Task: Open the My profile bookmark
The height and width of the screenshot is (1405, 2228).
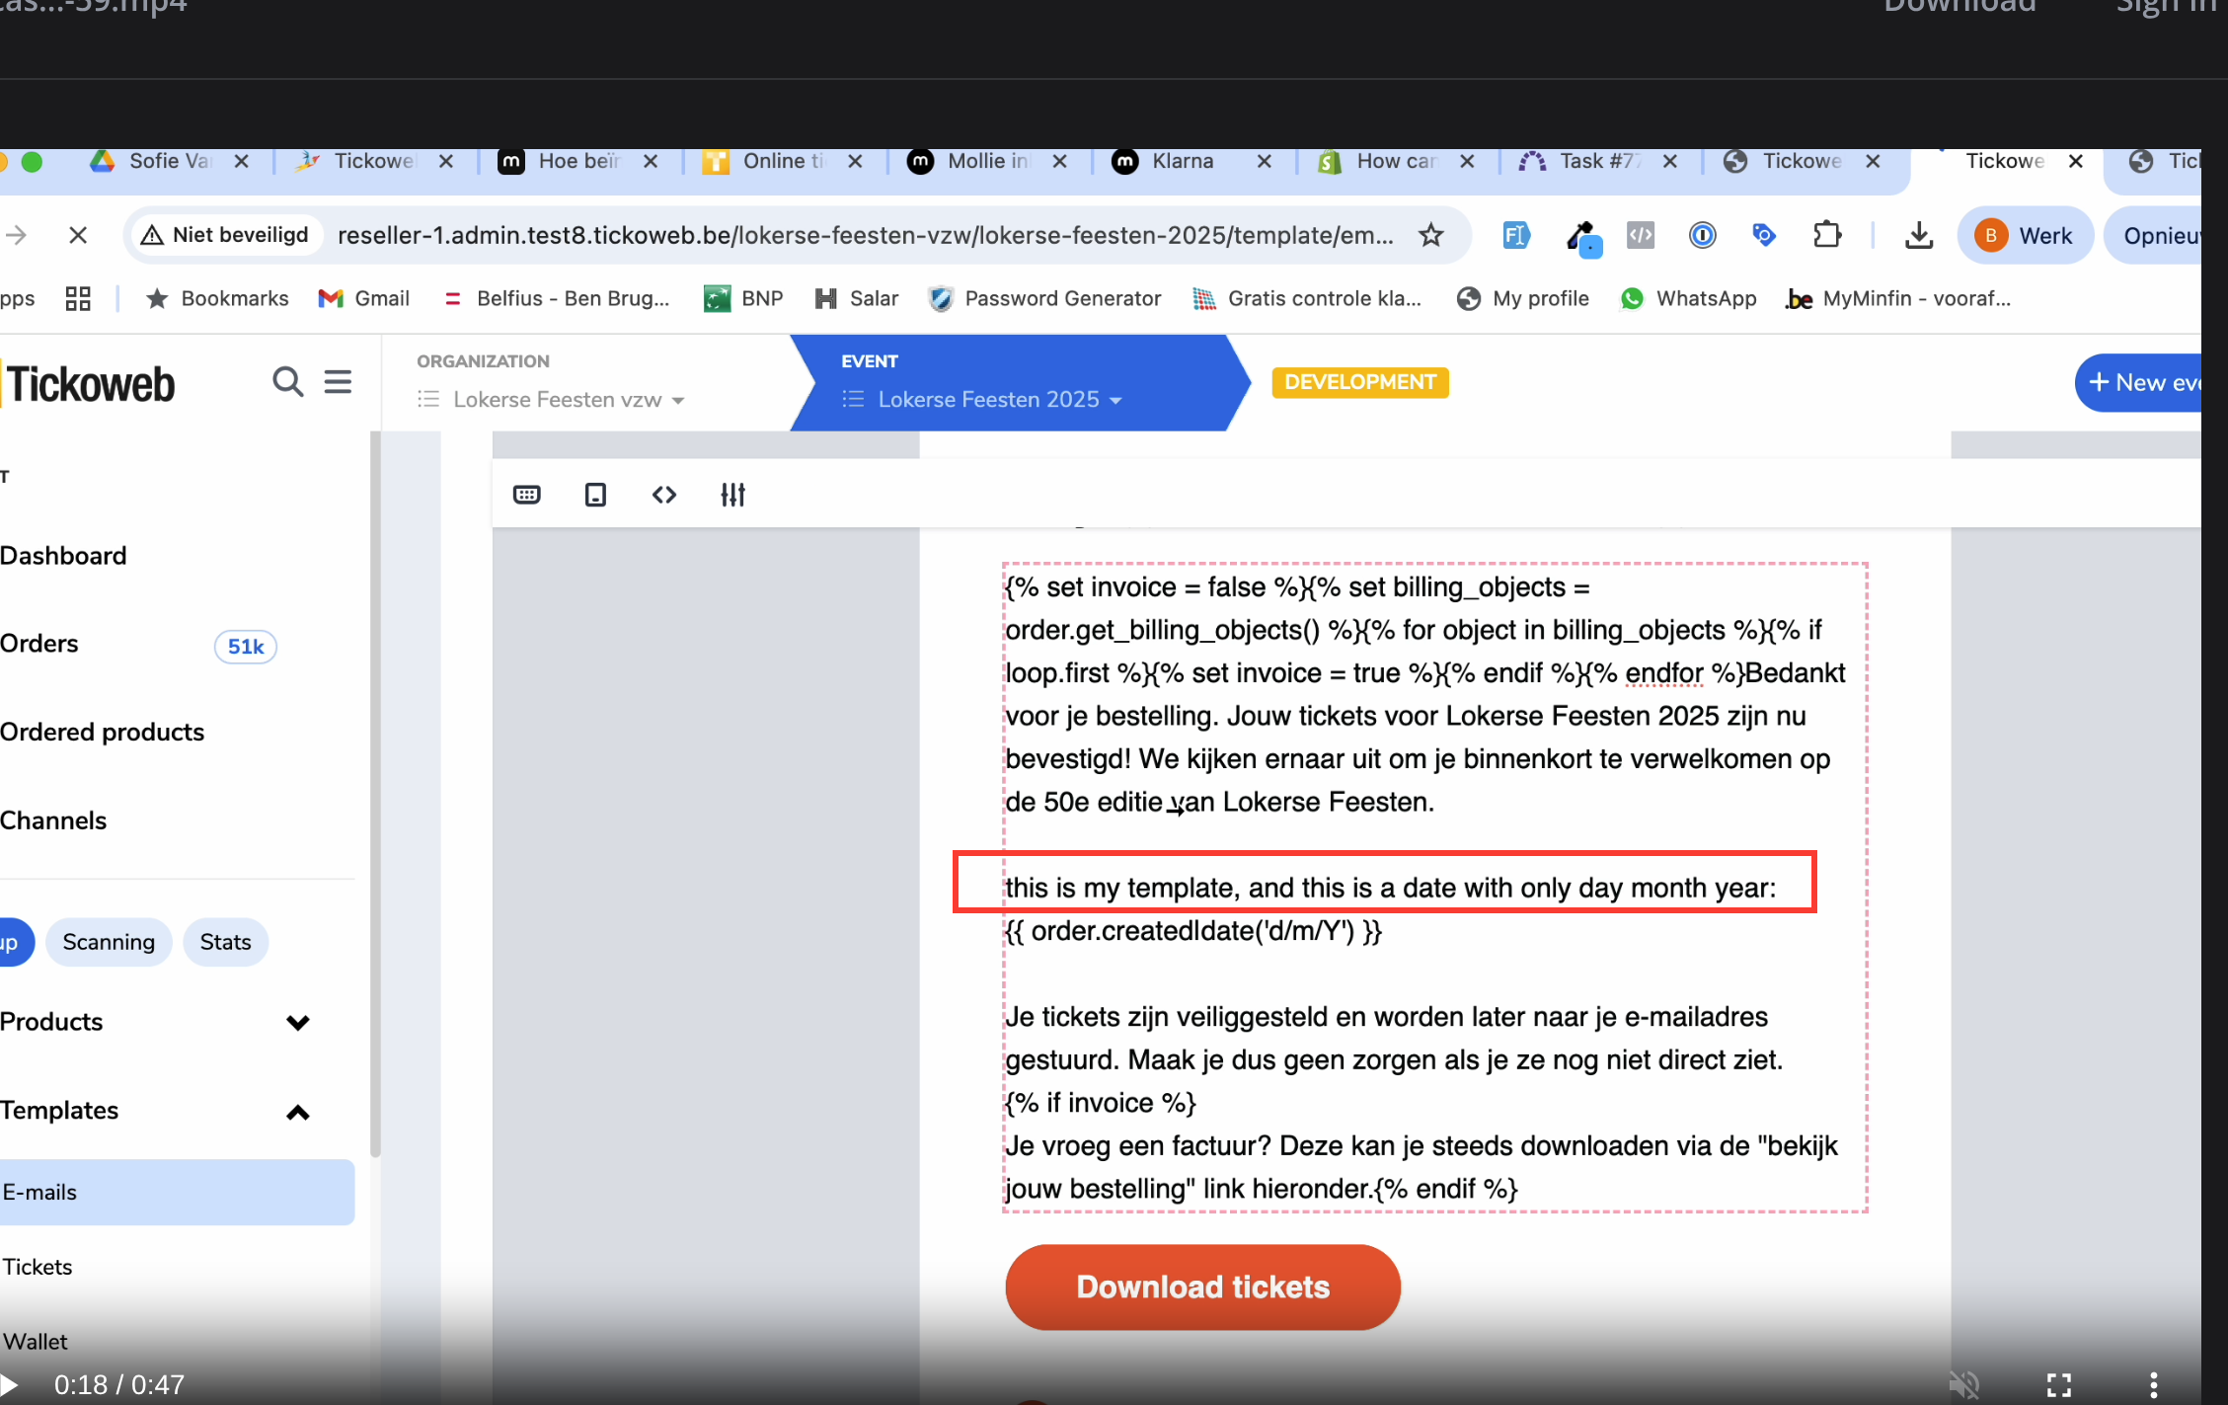Action: pos(1523,298)
